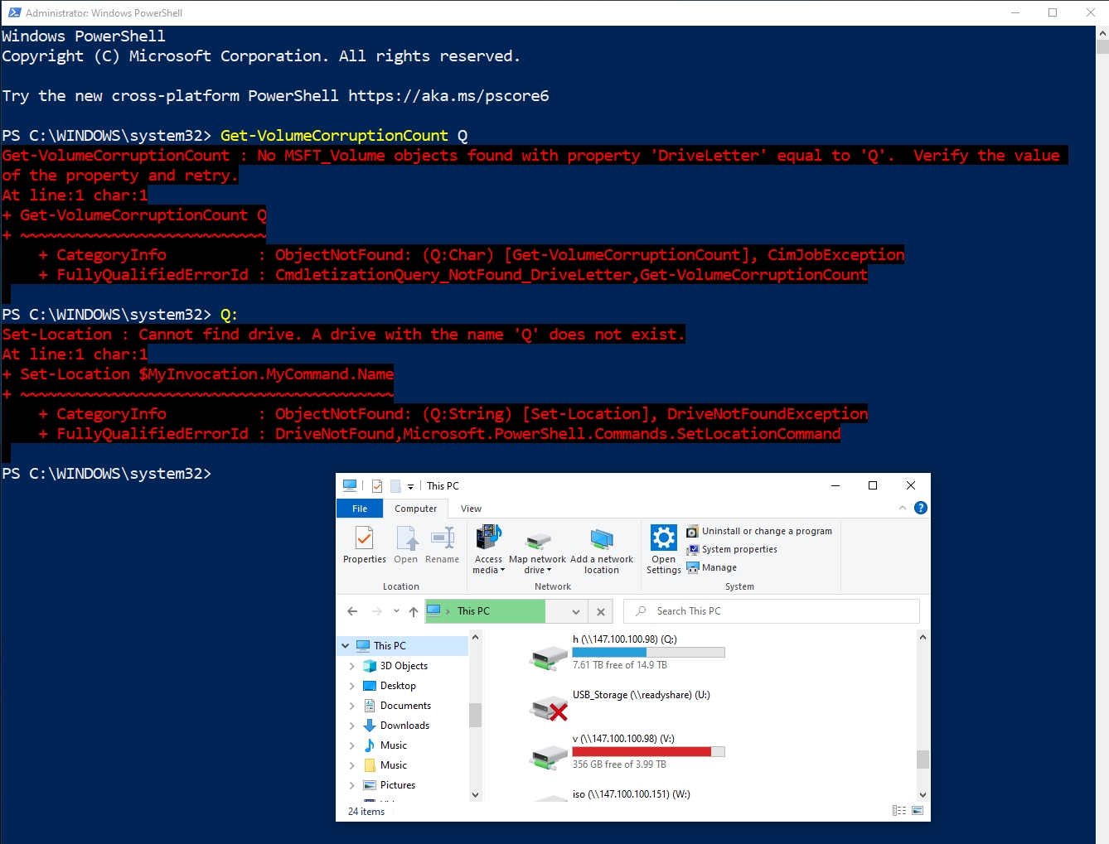
Task: Open the File menu tab
Action: click(360, 509)
